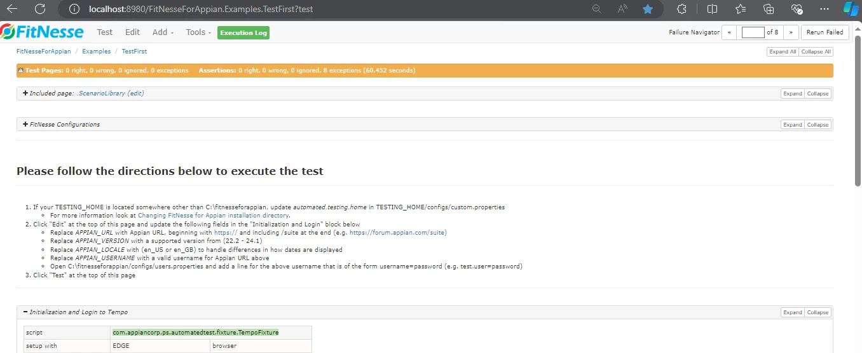Toggle read aloud icon in address bar
Screen dimensions: 862x353
pos(622,9)
